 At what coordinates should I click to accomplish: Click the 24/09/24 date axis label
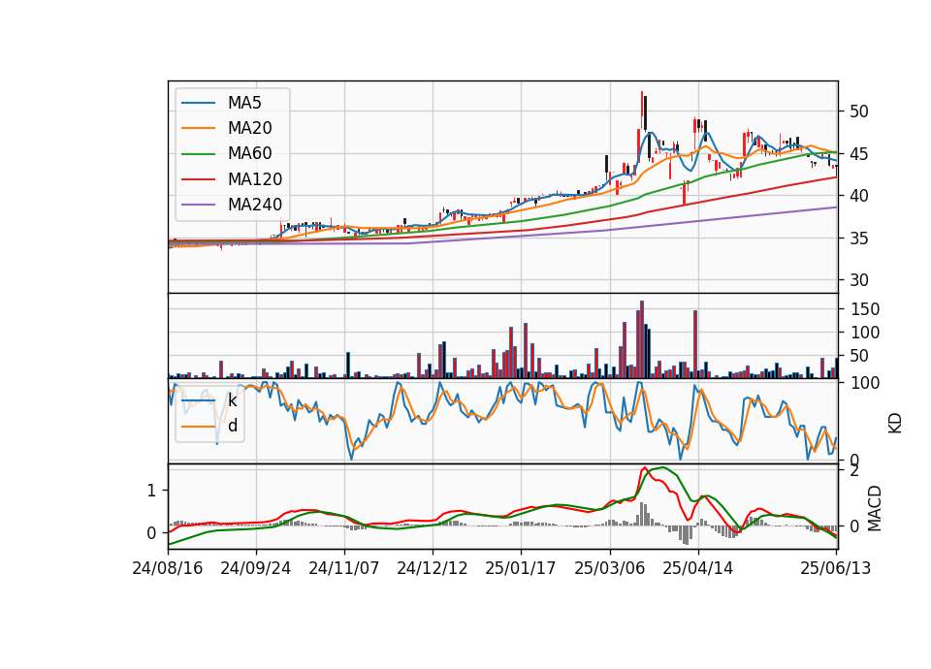[x=256, y=568]
